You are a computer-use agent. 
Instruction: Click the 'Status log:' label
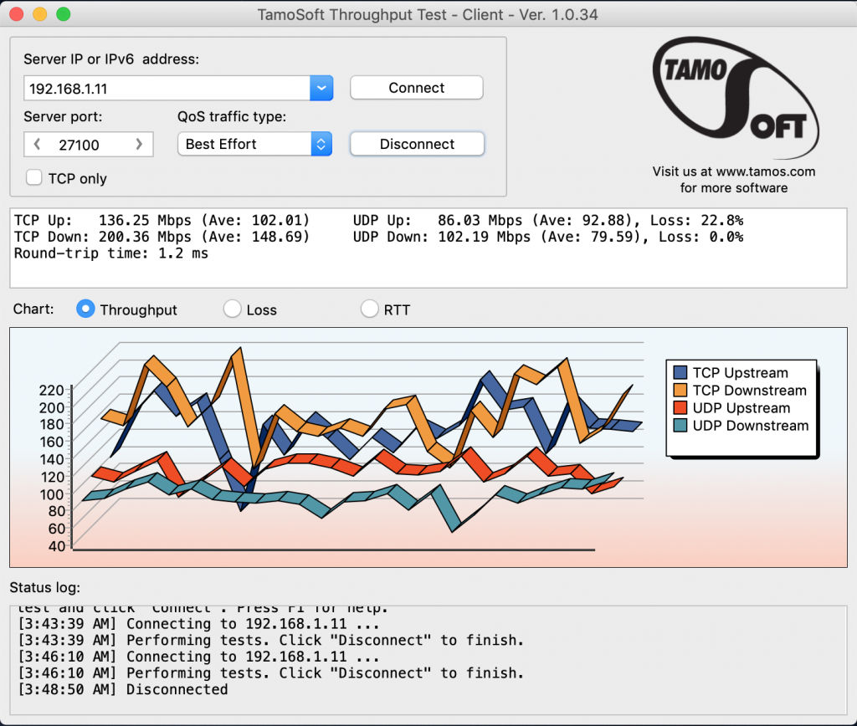click(45, 587)
